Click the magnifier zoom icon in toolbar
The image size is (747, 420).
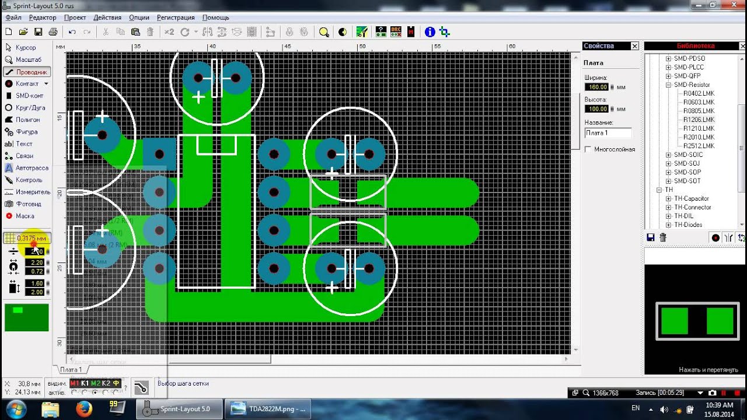pyautogui.click(x=324, y=32)
